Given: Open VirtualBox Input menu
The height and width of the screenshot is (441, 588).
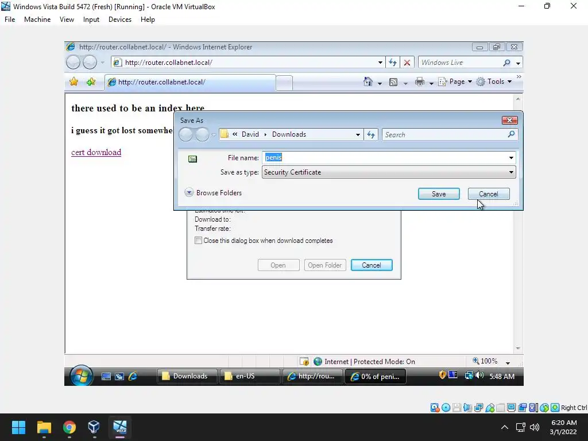Looking at the screenshot, I should click(91, 20).
